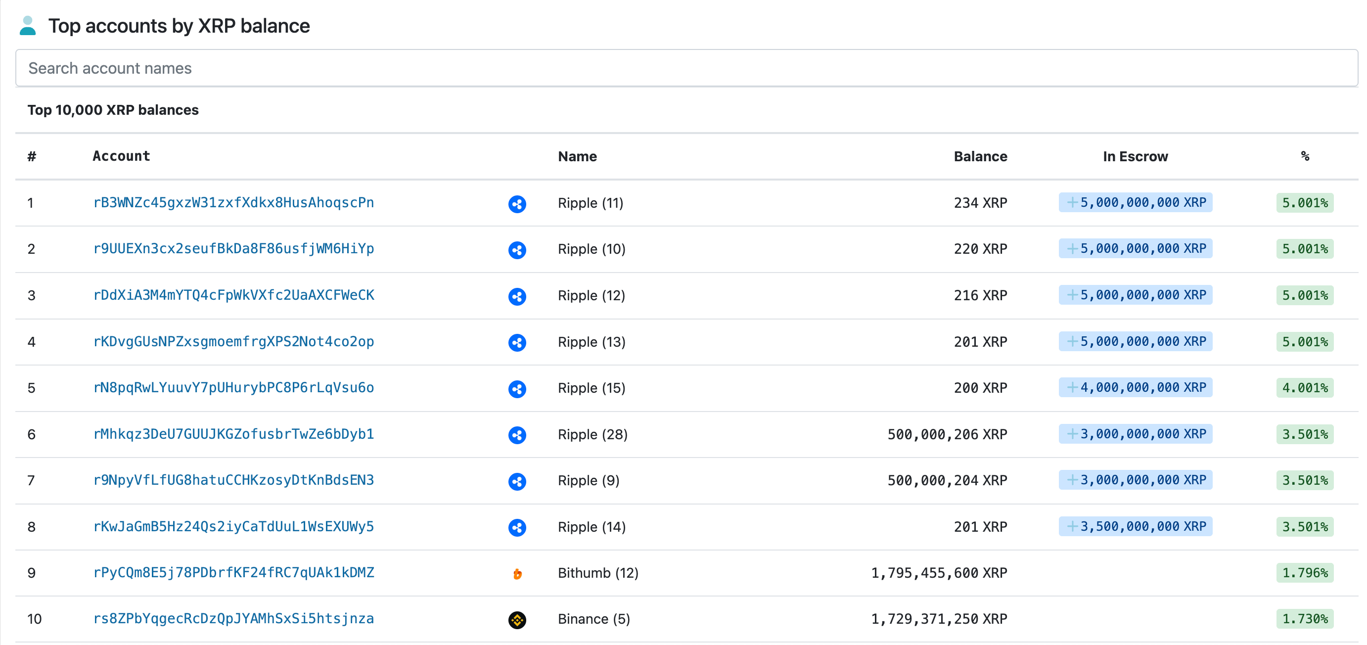Sort by the Account column header

122,155
